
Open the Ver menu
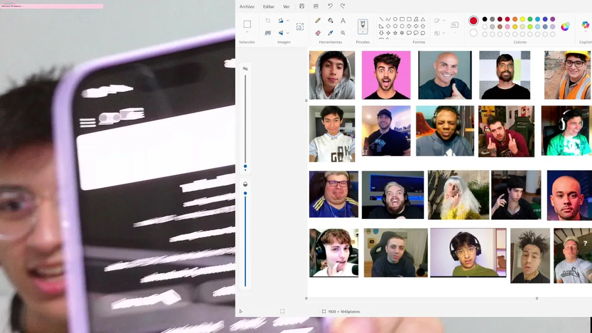click(x=286, y=6)
